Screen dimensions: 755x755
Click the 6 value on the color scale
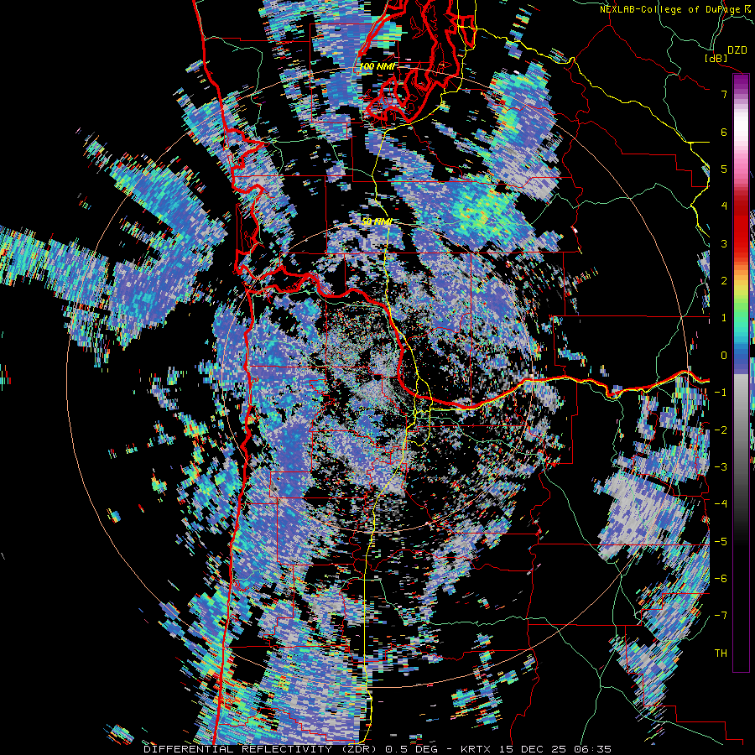click(x=724, y=132)
